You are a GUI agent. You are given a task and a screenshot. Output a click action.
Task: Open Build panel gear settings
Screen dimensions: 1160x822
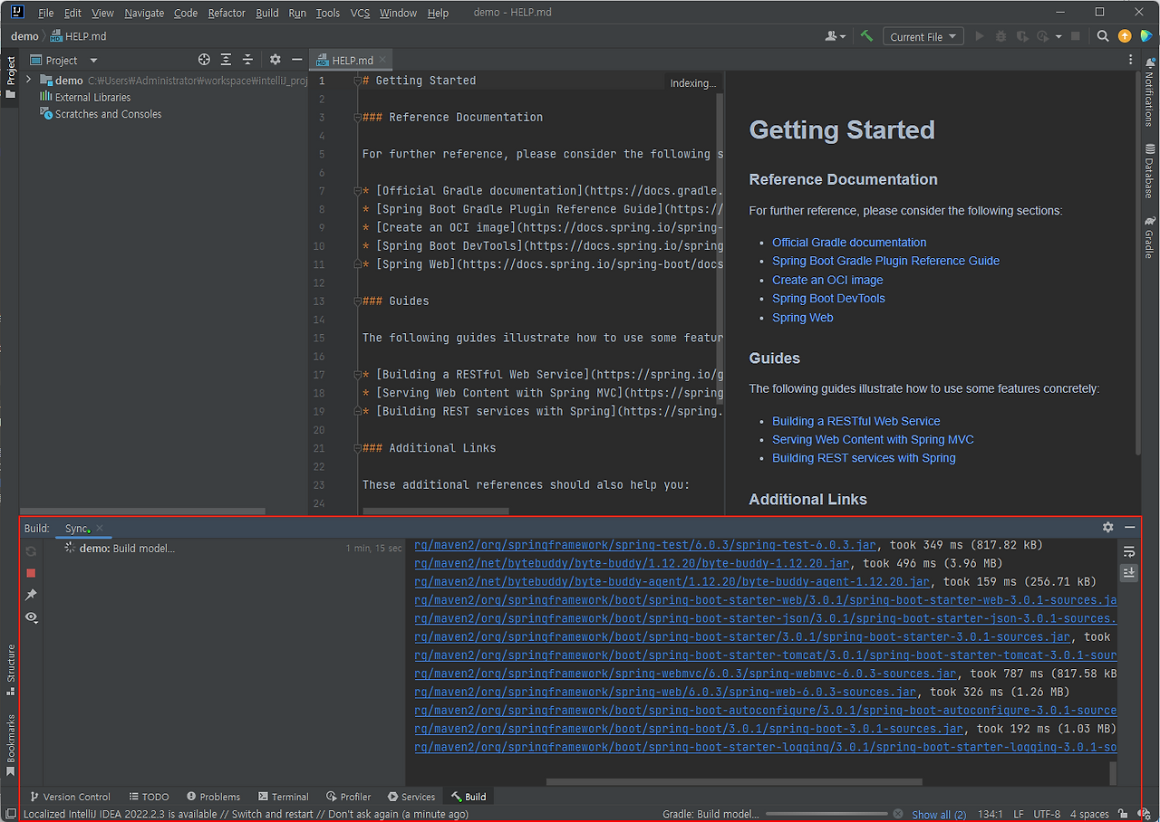(1107, 527)
